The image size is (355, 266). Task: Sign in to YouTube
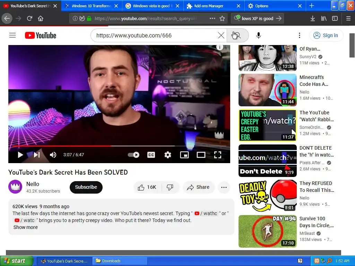326,35
